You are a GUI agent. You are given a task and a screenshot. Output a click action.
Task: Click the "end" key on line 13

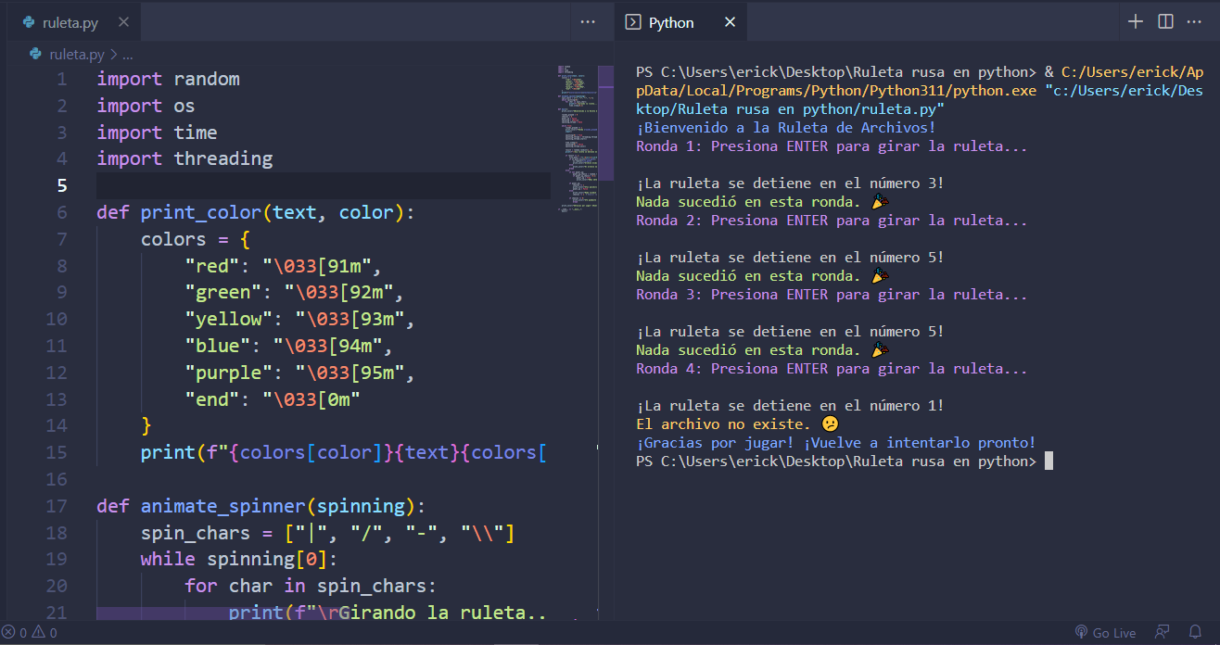pos(212,398)
